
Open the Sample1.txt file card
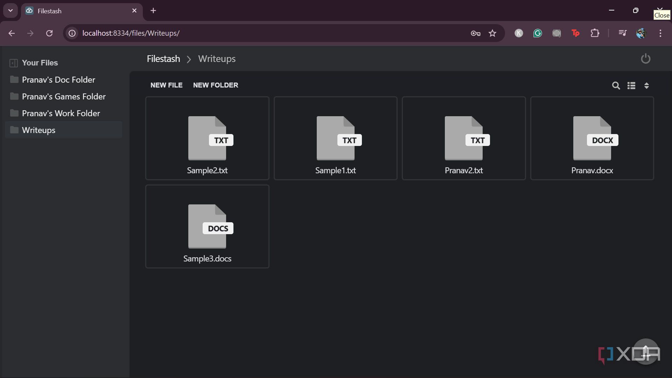(x=335, y=138)
